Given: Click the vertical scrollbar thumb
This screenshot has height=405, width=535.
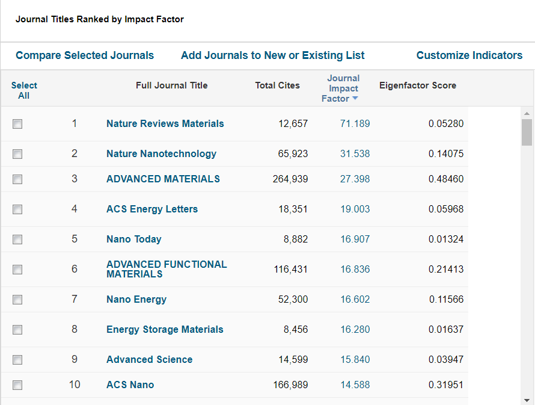Looking at the screenshot, I should click(x=527, y=132).
